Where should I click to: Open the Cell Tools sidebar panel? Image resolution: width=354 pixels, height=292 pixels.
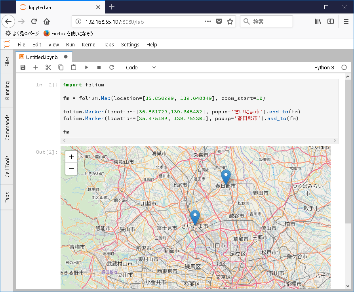tap(7, 166)
